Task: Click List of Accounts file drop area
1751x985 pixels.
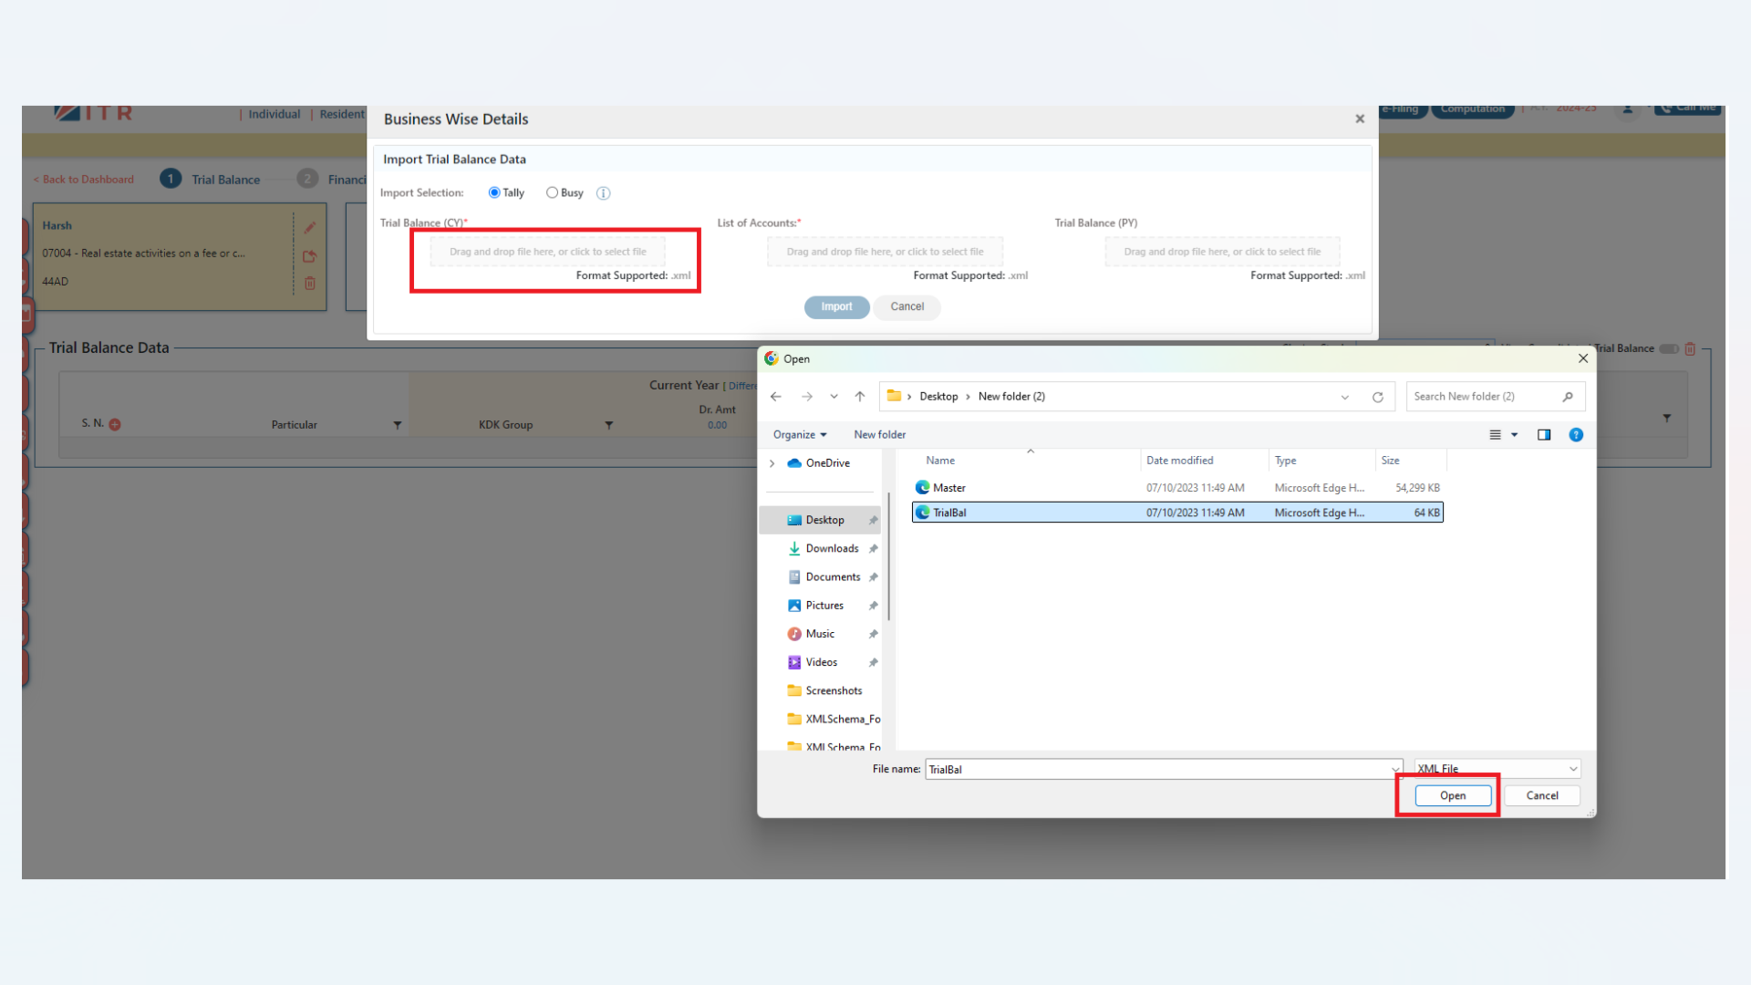Action: tap(885, 252)
